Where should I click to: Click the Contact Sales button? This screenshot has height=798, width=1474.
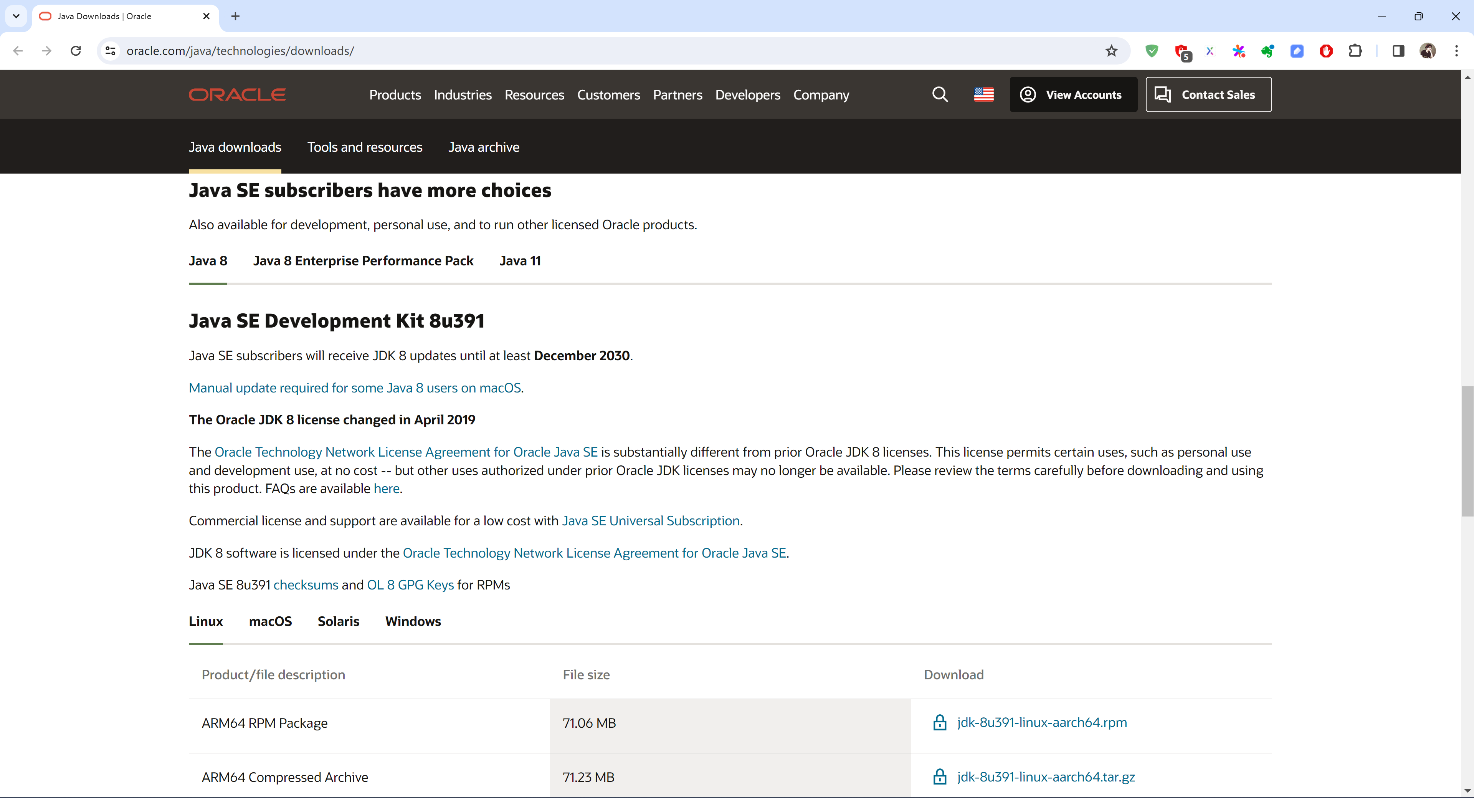pyautogui.click(x=1208, y=94)
